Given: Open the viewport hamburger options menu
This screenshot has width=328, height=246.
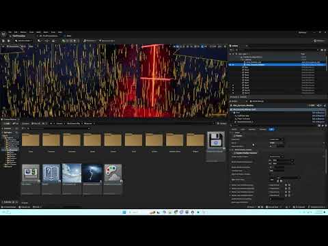Looking at the screenshot, I should [3, 46].
